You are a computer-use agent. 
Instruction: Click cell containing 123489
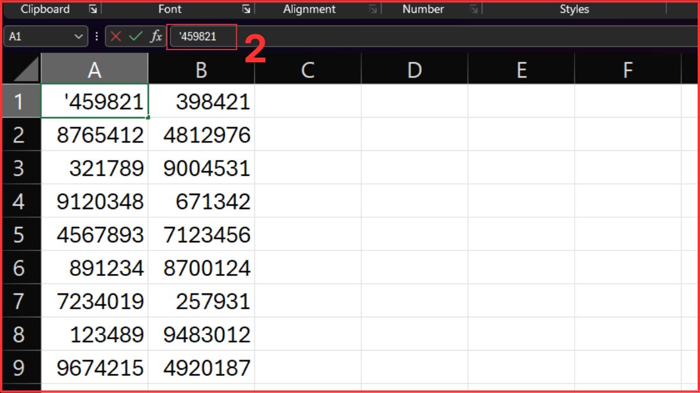click(94, 334)
